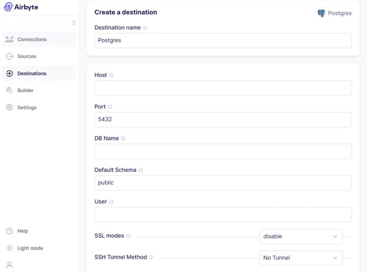The width and height of the screenshot is (367, 272).
Task: Focus the Default Schema field
Action: 223,183
